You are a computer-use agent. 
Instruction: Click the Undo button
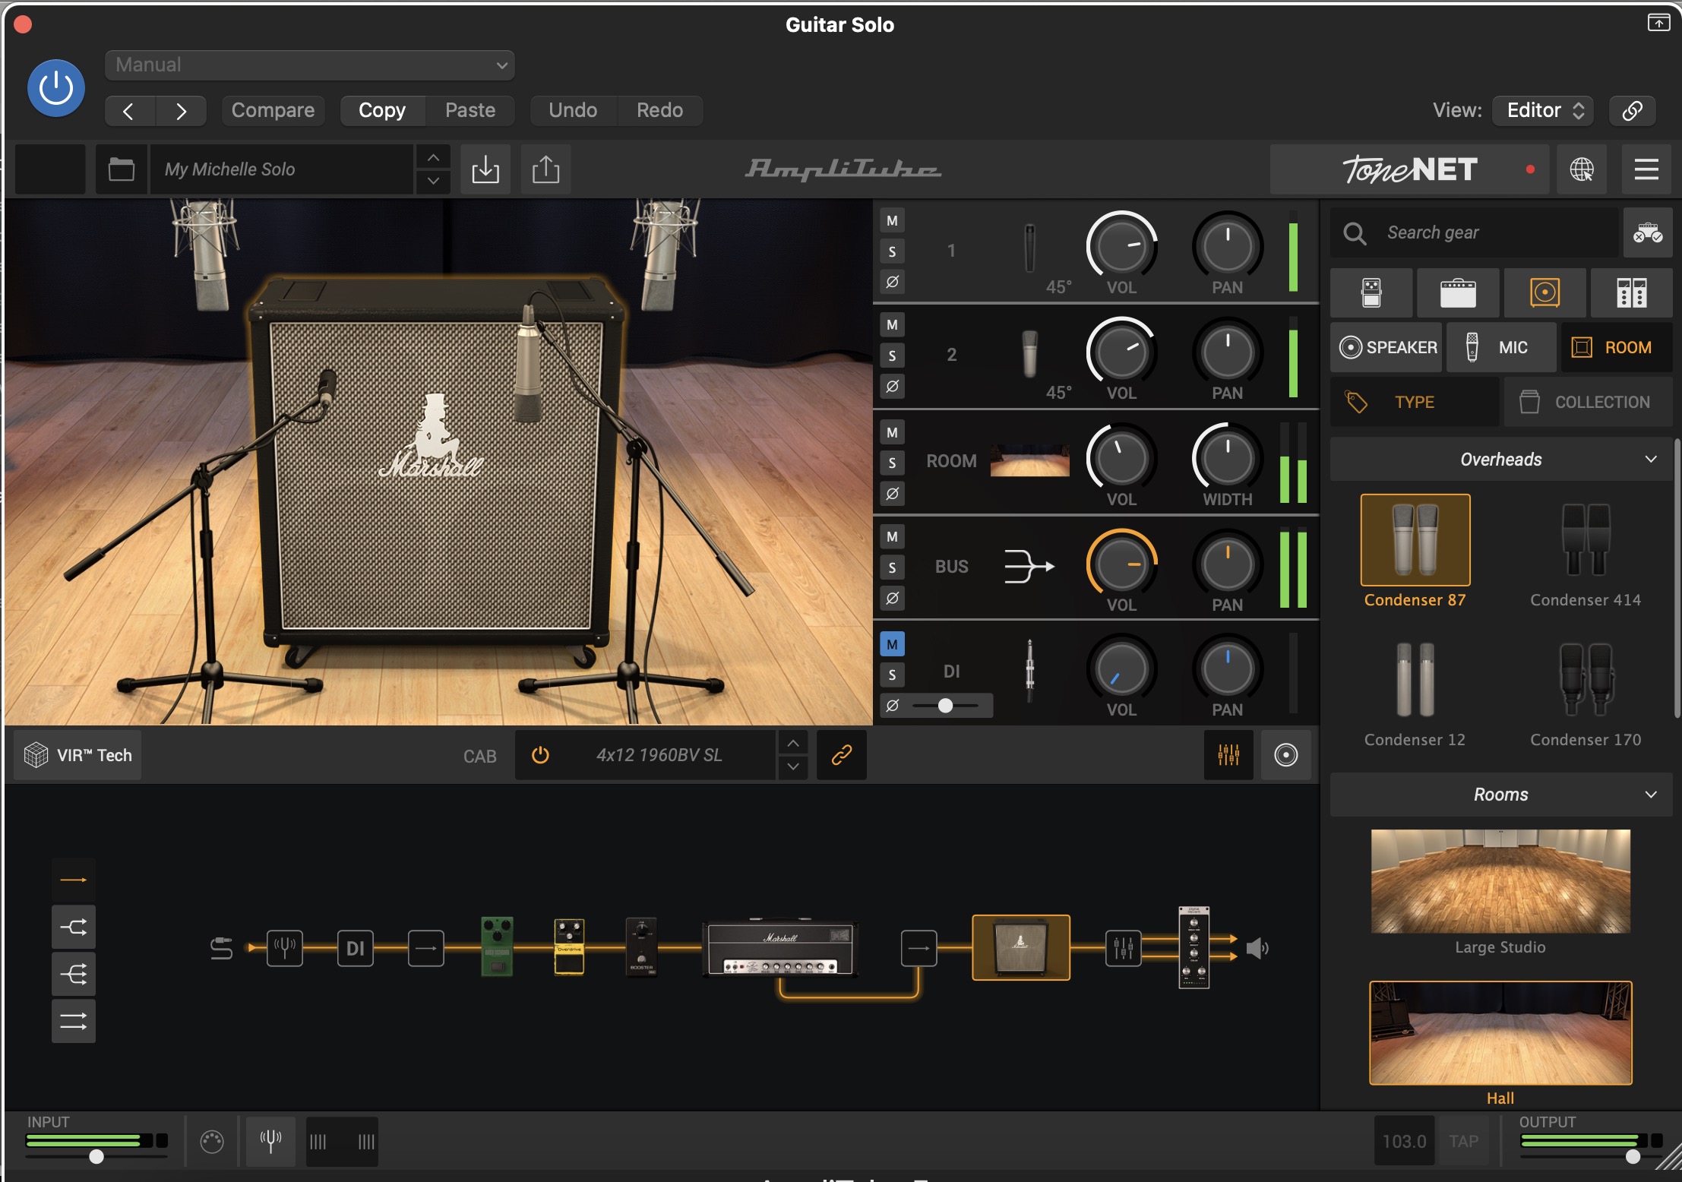tap(573, 111)
